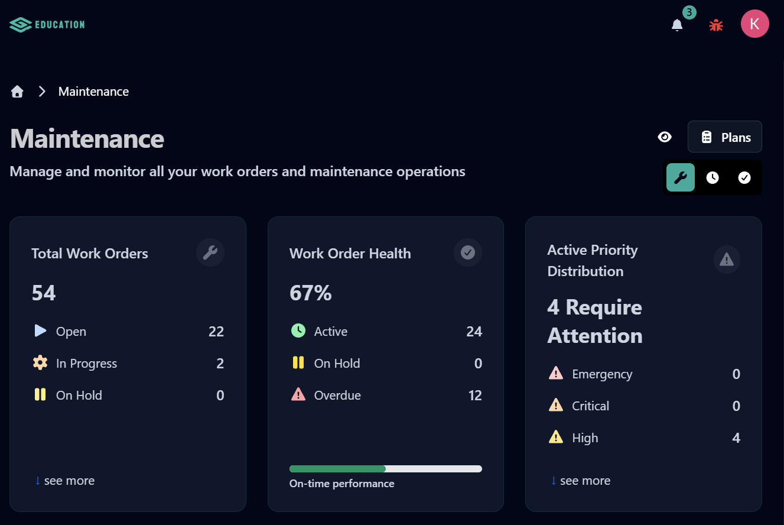Click the Maintenance breadcrumb item
The height and width of the screenshot is (525, 784).
(x=93, y=92)
